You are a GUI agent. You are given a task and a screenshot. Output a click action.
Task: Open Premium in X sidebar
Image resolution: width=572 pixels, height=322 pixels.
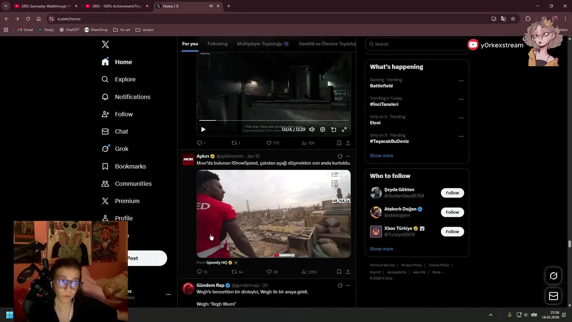pyautogui.click(x=121, y=201)
